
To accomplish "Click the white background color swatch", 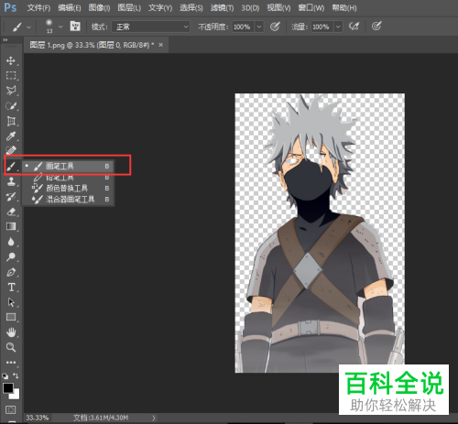I will tap(16, 396).
